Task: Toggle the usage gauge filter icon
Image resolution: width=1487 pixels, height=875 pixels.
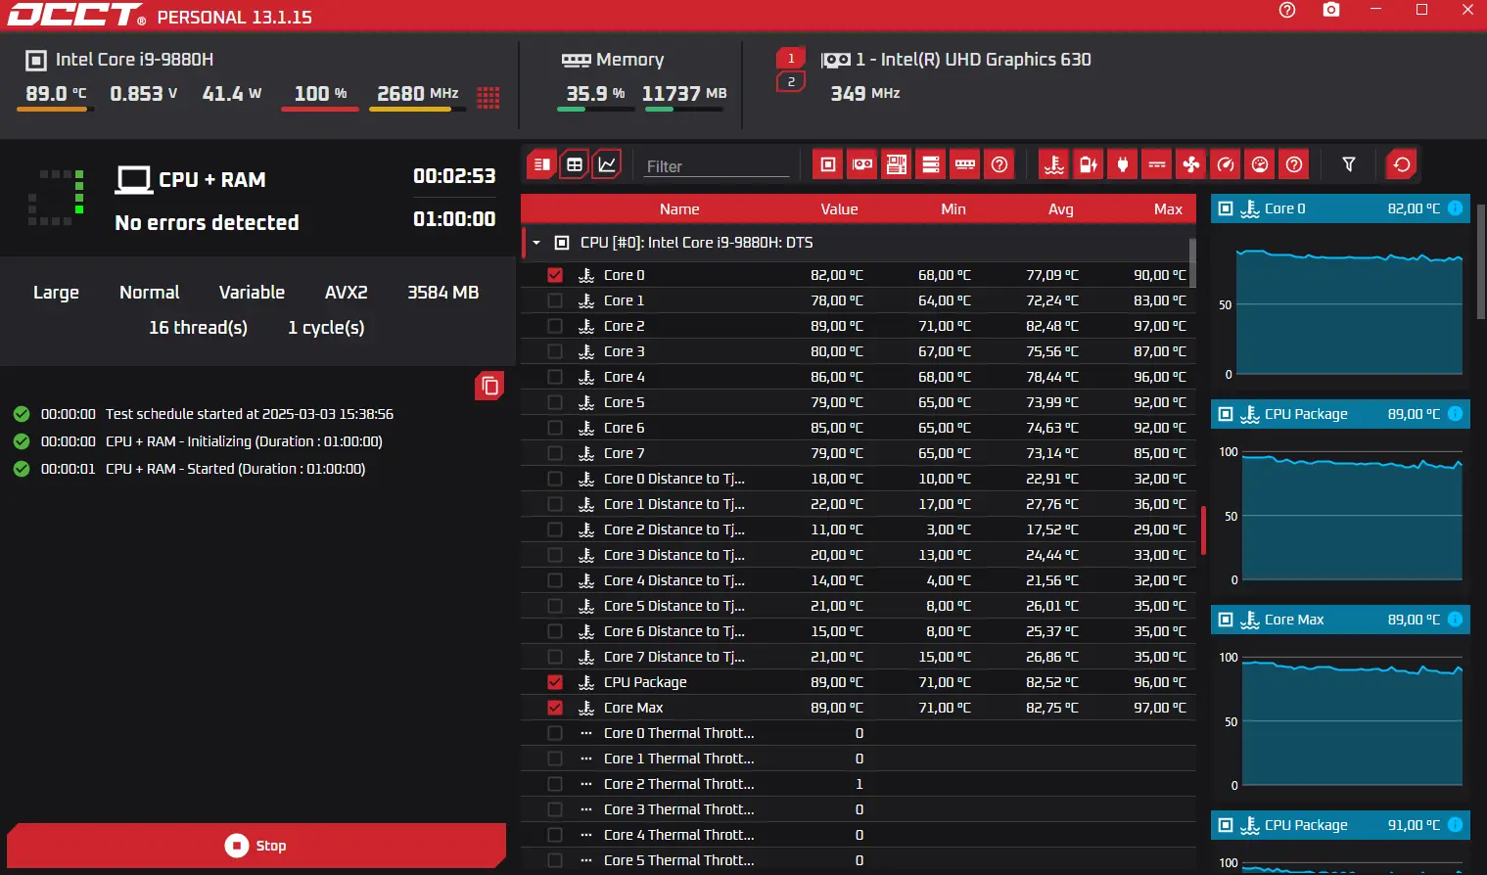Action: pyautogui.click(x=1260, y=164)
